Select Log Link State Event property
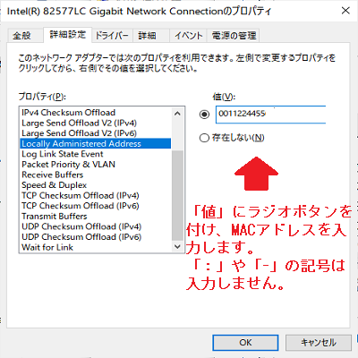This screenshot has height=358, width=358. tap(96, 154)
